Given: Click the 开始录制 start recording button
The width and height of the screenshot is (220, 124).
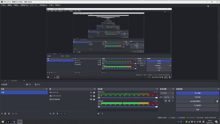Looking at the screenshot, I should point(197,97).
